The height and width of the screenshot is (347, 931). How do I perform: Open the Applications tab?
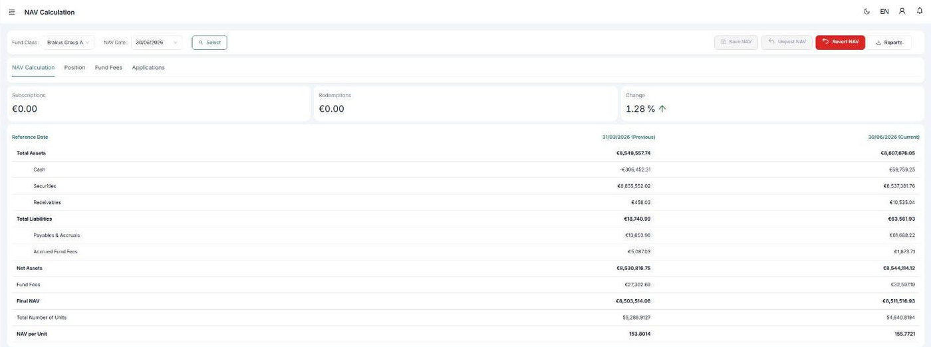[148, 67]
